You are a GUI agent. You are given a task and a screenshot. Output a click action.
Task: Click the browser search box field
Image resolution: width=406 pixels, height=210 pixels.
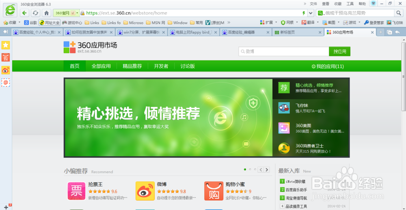[x=359, y=13]
